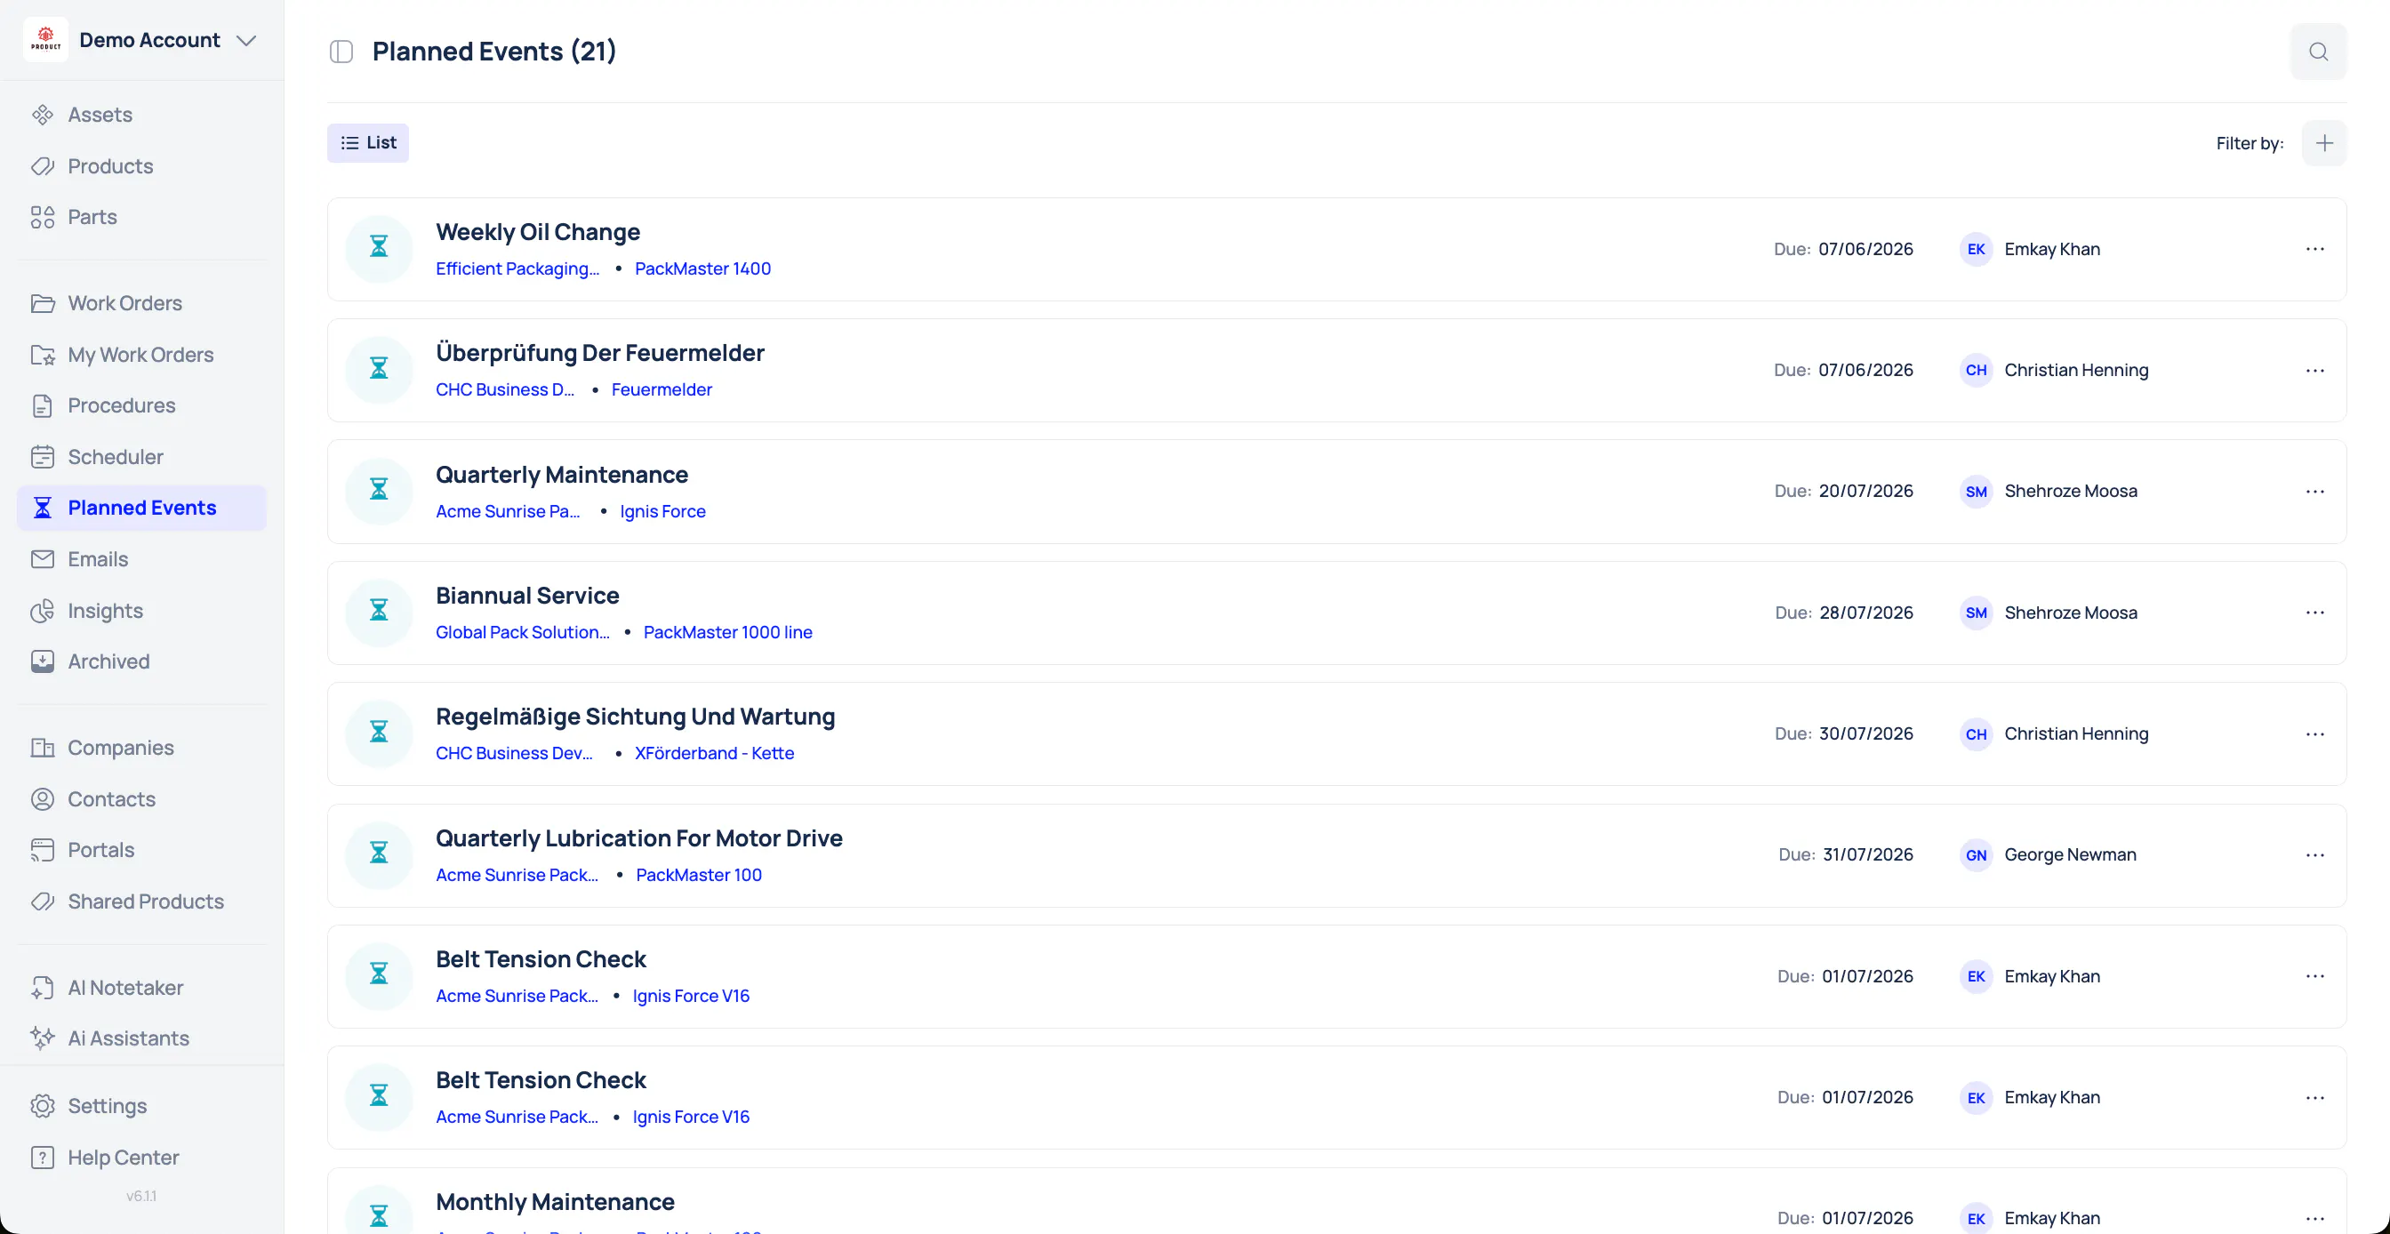Click the Companies building icon
This screenshot has height=1234, width=2390.
(43, 748)
